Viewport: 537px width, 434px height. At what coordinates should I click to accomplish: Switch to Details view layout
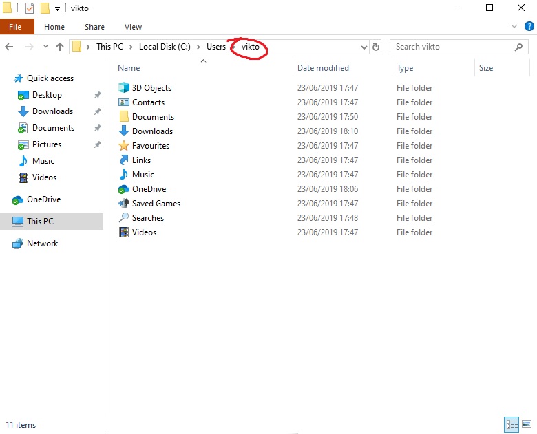[512, 425]
